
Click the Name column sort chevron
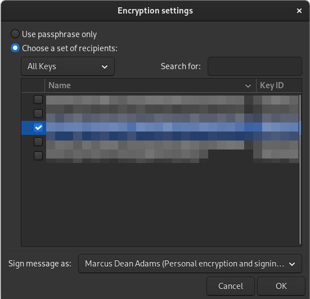point(248,86)
